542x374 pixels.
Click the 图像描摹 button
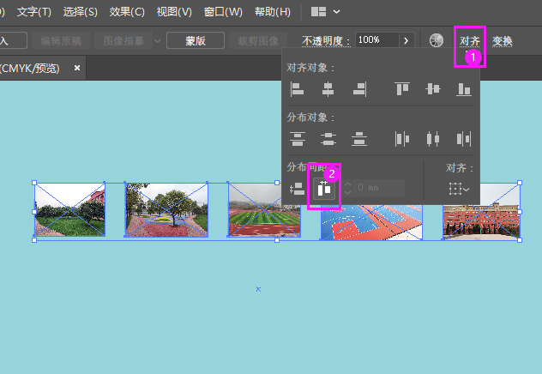123,40
